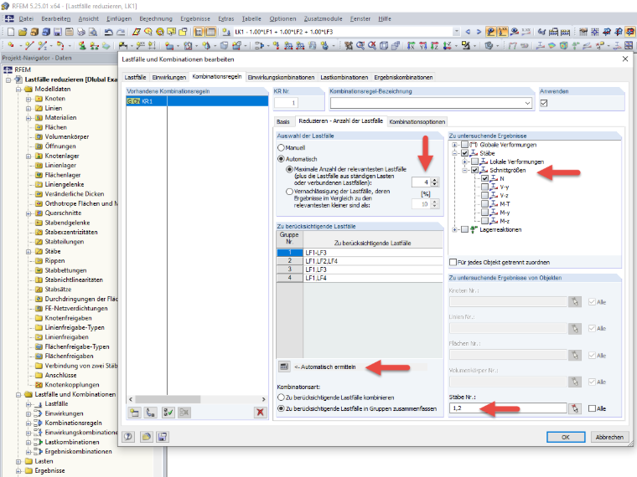
Task: Expand Globale Verformungen tree node
Action: click(x=454, y=145)
